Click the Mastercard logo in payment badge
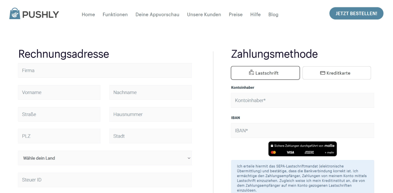Screen dimensions: 393x193 [x=273, y=152]
